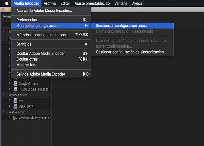Click the USER_DATA network drive icon
The image size is (204, 146).
point(15,106)
